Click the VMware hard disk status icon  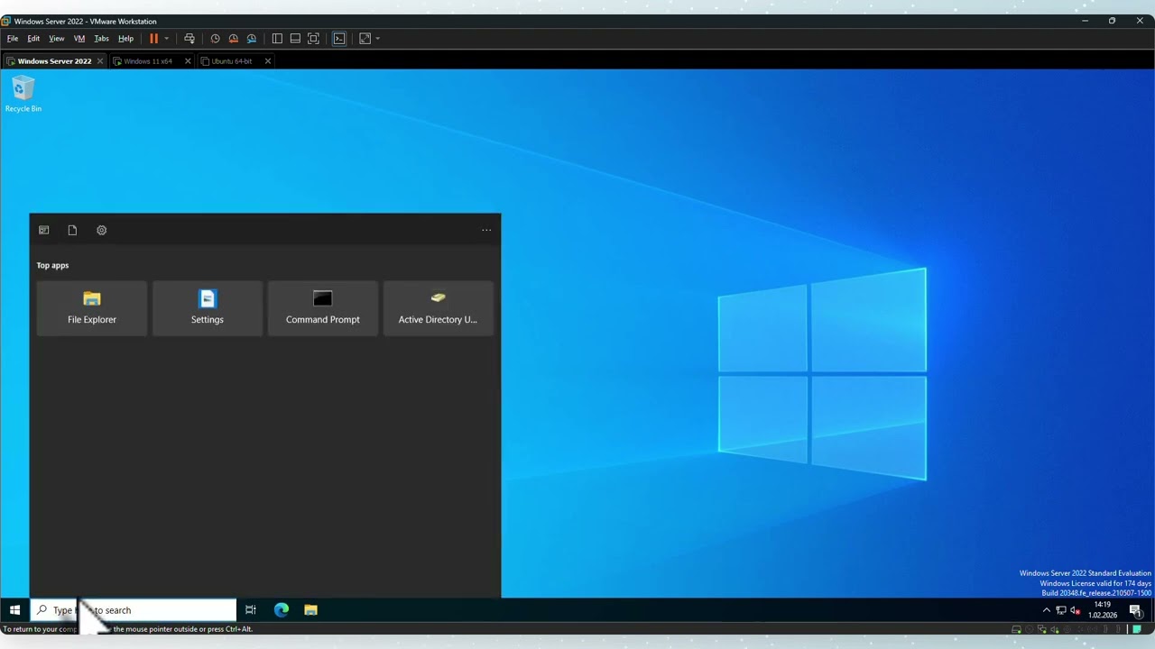tap(1016, 629)
